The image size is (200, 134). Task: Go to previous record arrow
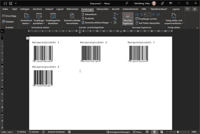pos(141,14)
